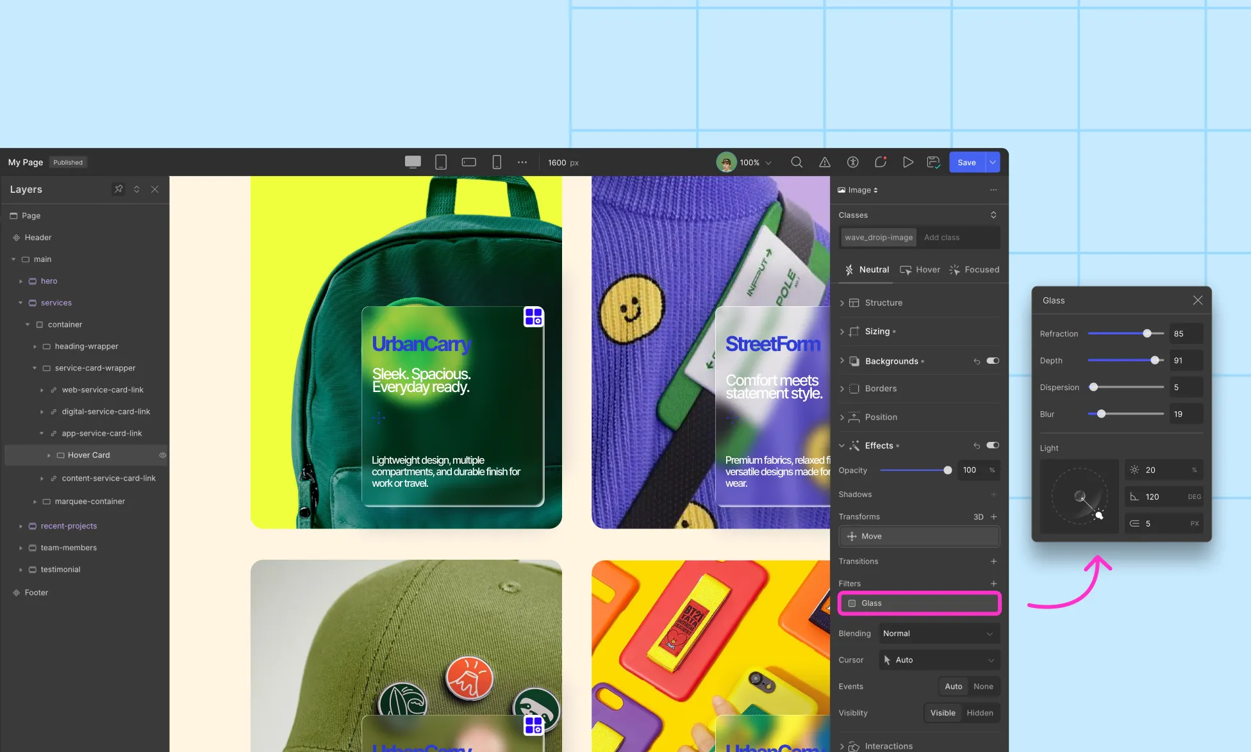Select the Header layer
The image size is (1251, 752).
click(x=38, y=238)
